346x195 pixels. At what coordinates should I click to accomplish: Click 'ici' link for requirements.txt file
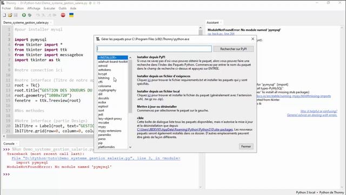149,80
